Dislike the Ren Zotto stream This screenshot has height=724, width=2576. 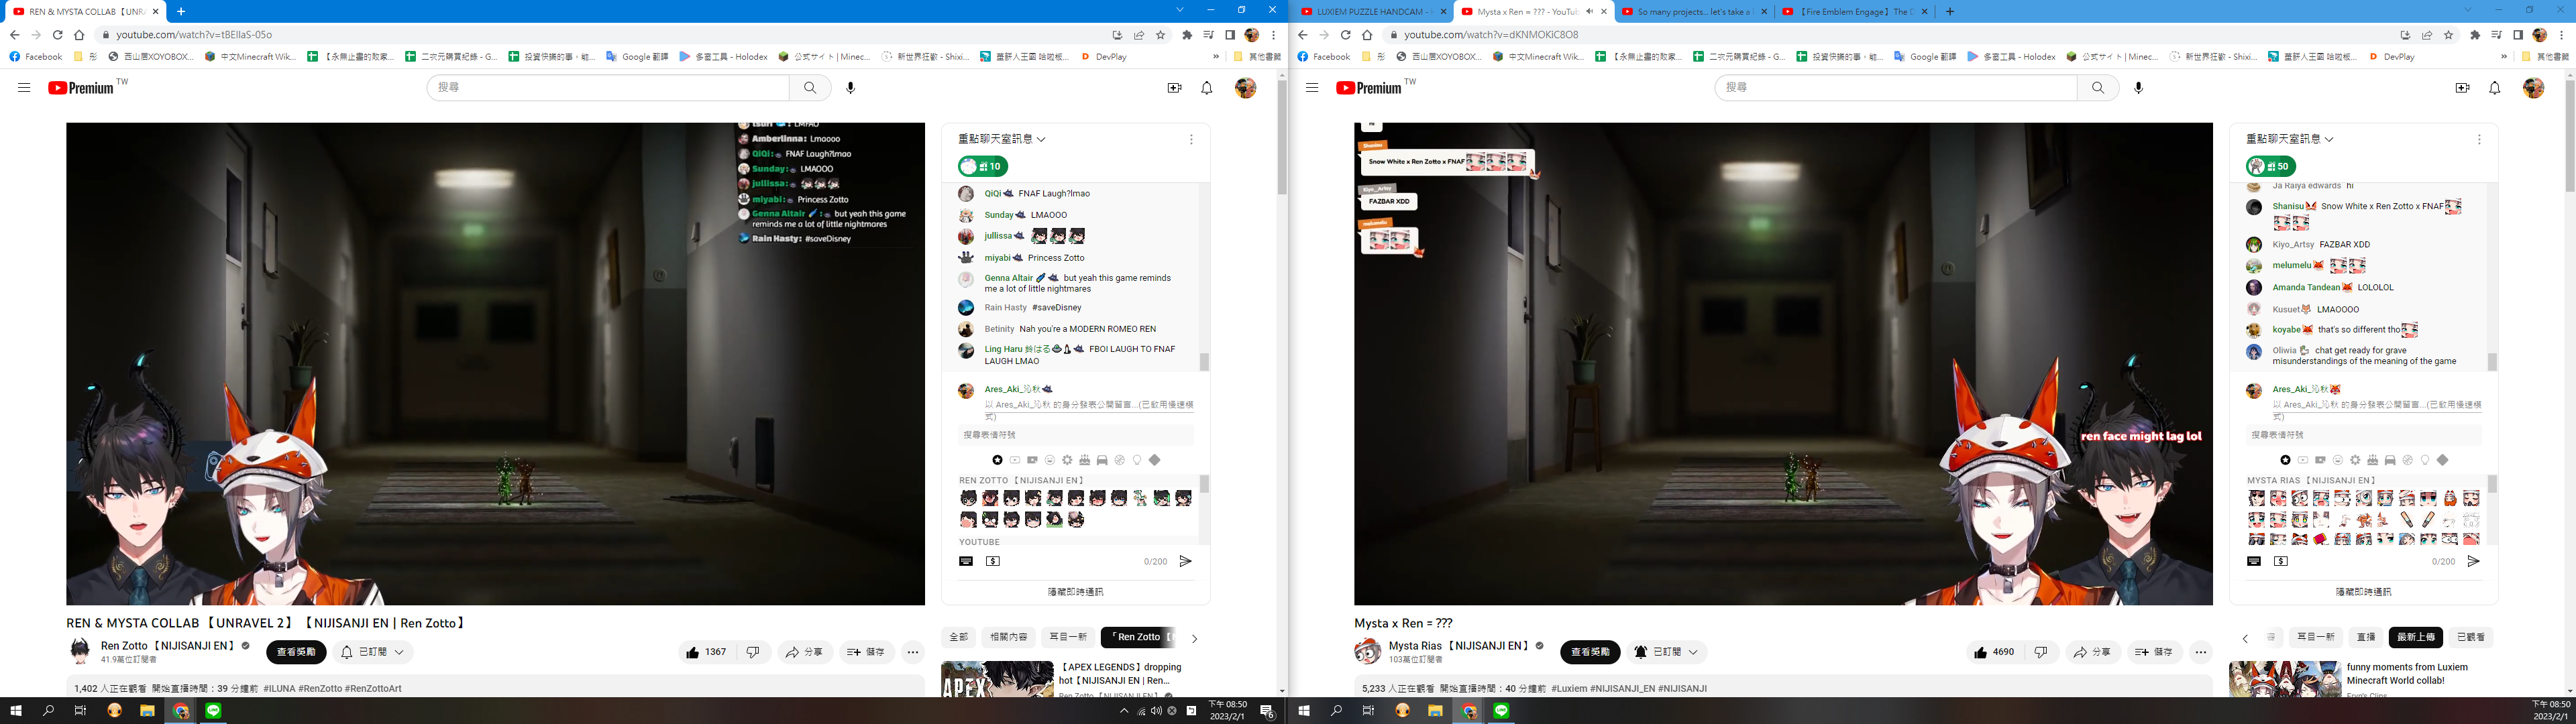click(x=753, y=652)
